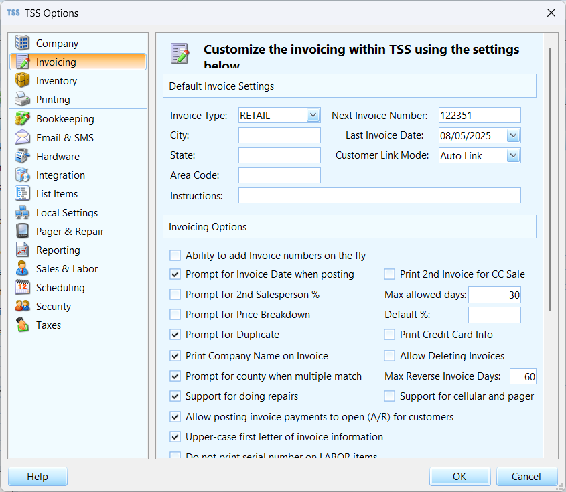Check Prompt for 2nd Salesperson %
The width and height of the screenshot is (566, 492).
point(175,295)
